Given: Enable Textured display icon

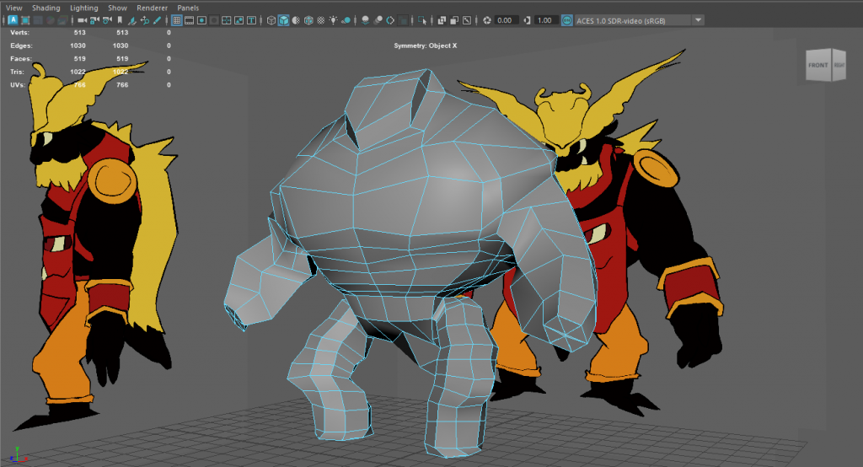Looking at the screenshot, I should (321, 20).
